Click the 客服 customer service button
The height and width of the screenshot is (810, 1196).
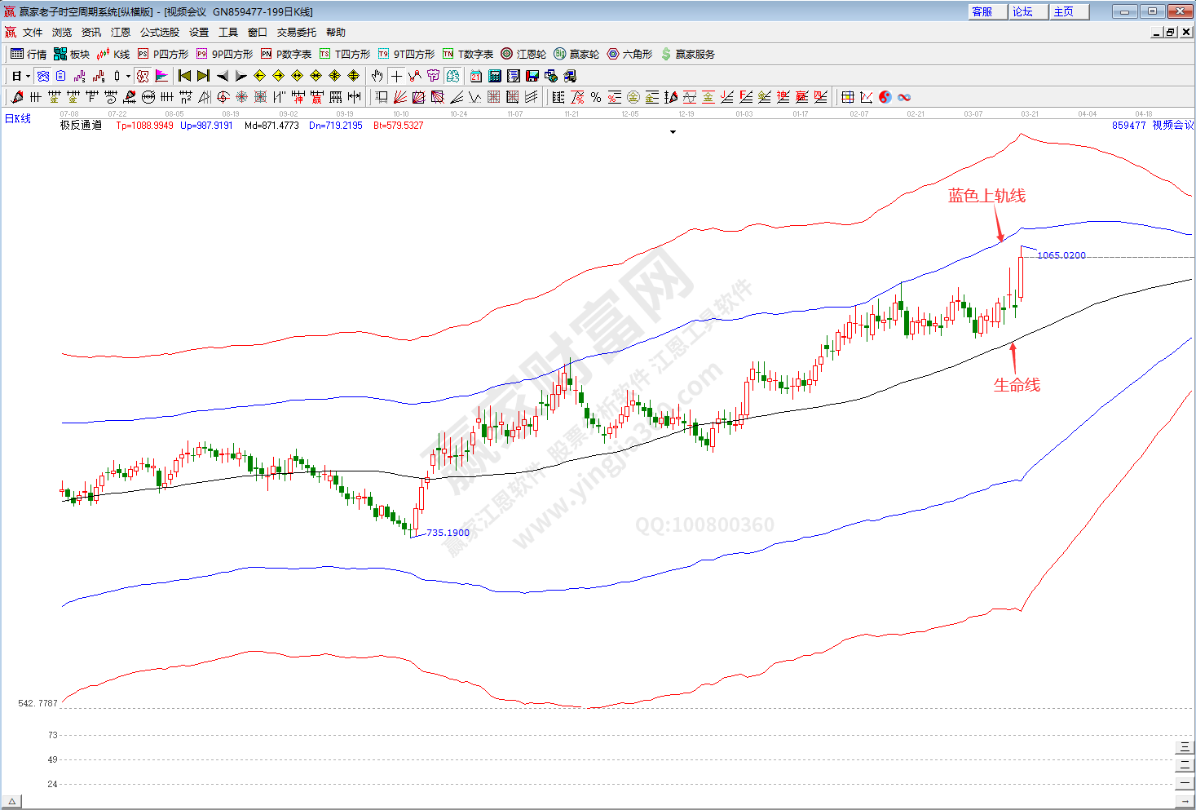point(982,11)
